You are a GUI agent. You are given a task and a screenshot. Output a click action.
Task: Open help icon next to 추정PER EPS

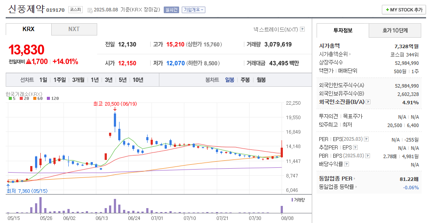(356, 147)
